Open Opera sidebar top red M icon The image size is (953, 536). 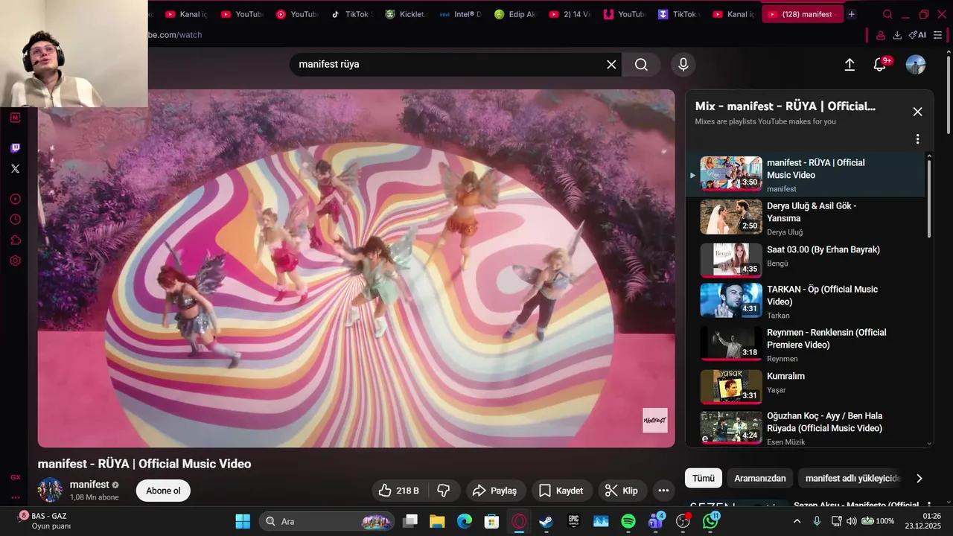[15, 118]
